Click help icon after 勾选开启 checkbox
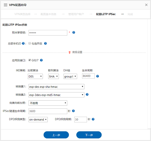151x141 pixels. [x=46, y=43]
